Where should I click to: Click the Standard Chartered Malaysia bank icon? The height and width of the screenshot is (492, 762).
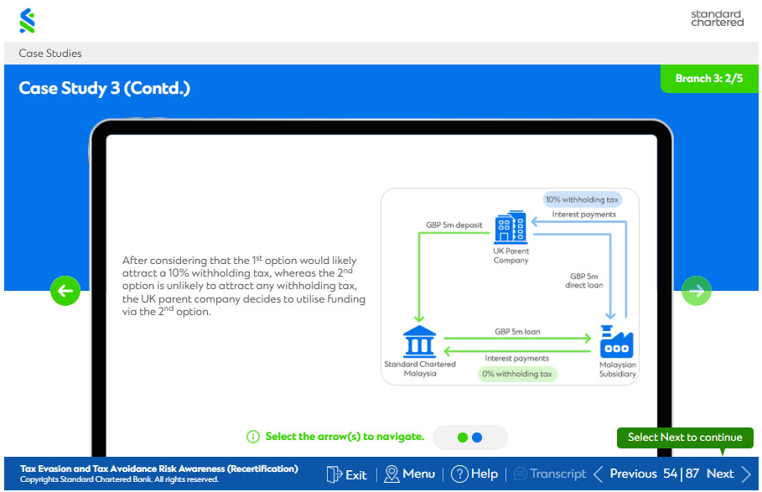(419, 341)
